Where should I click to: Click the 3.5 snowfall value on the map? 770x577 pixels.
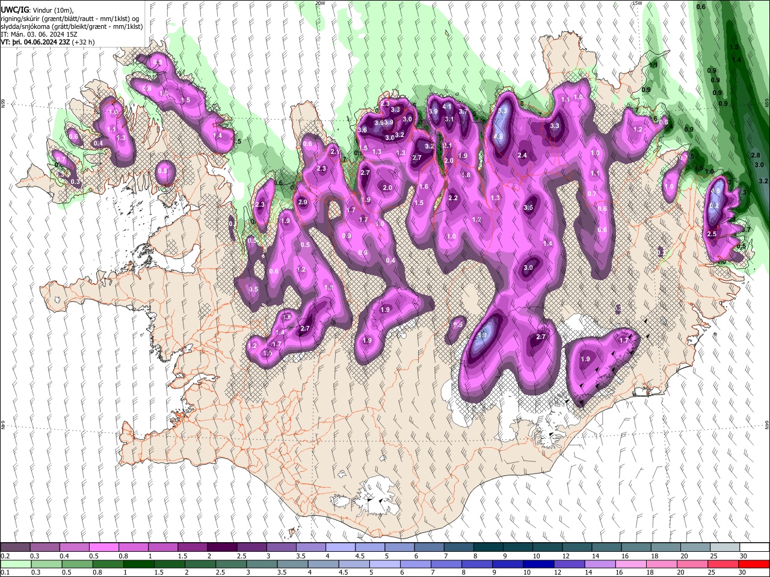(528, 207)
